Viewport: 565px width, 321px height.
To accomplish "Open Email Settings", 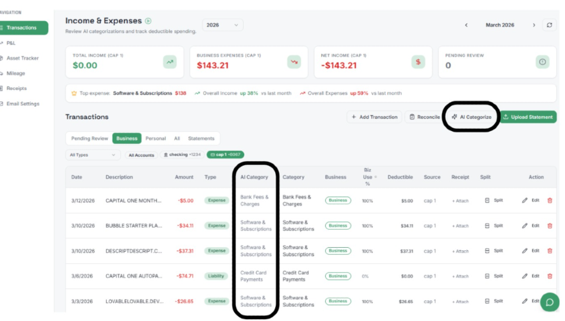I will 22,104.
